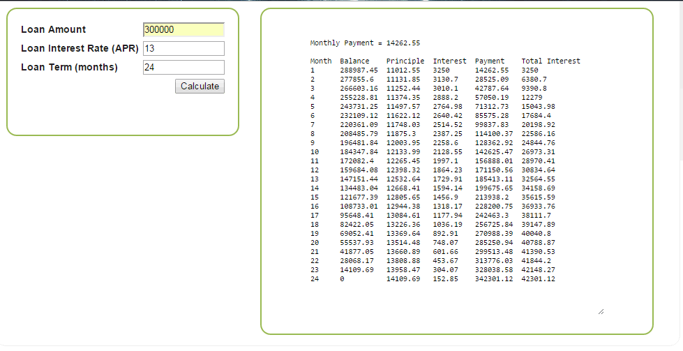Click the 'Month' column header

(x=321, y=61)
